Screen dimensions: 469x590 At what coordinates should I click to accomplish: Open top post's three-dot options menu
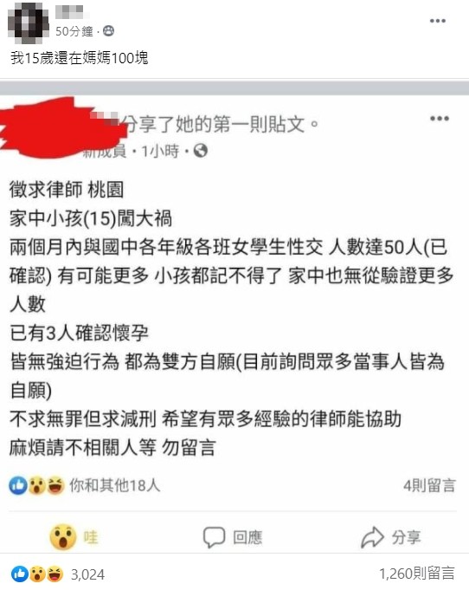438,21
